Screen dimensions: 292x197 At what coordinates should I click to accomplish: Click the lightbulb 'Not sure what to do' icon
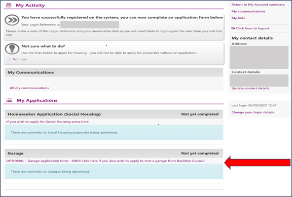click(12, 49)
